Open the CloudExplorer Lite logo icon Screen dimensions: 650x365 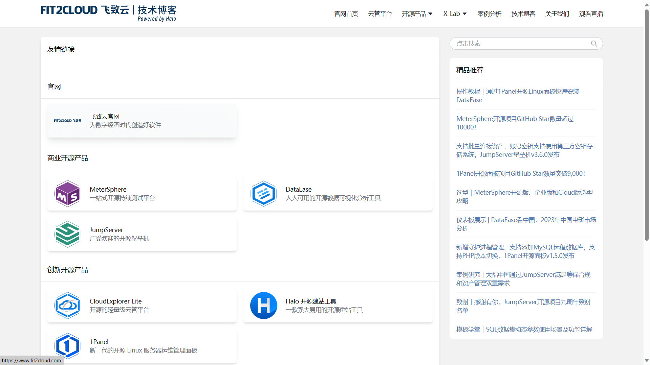point(68,306)
